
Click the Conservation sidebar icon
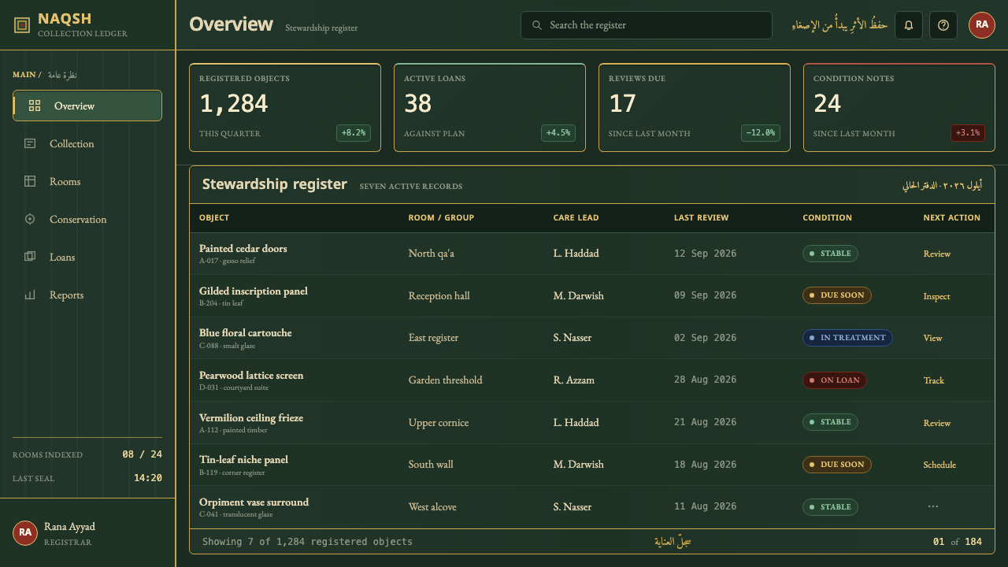click(x=30, y=219)
